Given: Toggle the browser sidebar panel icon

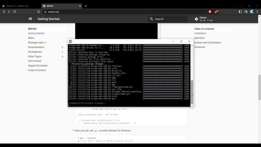Looking at the screenshot, I should tap(240, 12).
